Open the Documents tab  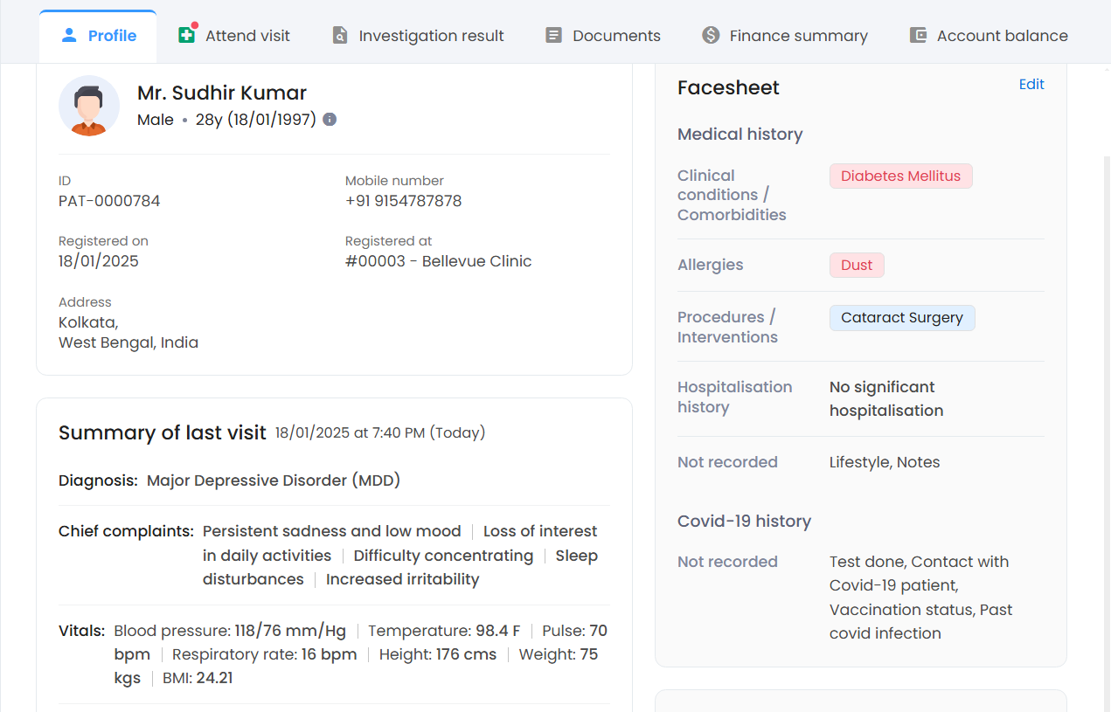tap(616, 36)
